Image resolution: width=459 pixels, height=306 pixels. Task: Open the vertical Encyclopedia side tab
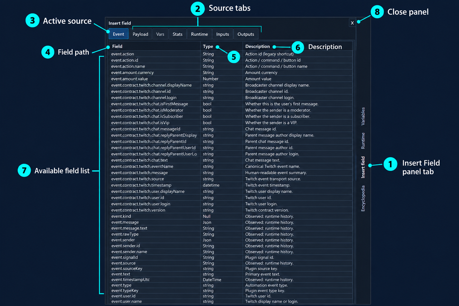363,198
